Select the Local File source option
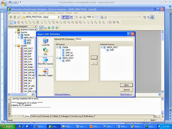The height and width of the screenshot is (129, 172). tap(45, 42)
